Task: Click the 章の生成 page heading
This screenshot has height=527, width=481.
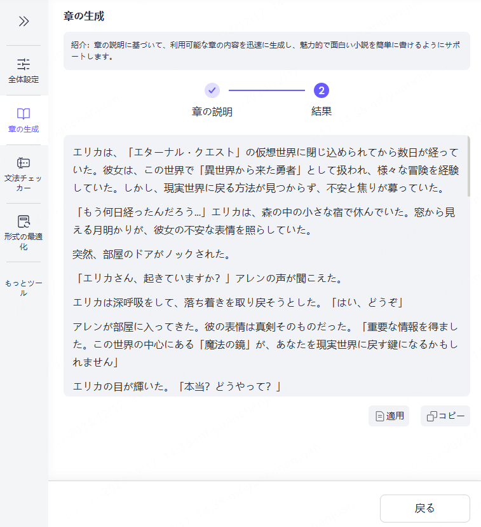Action: [84, 16]
